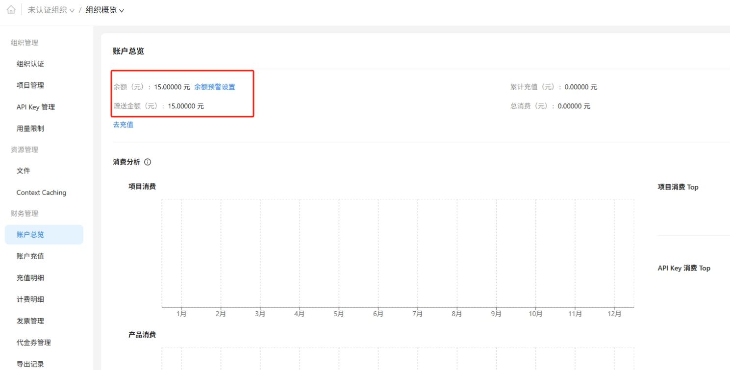Open the 组织概览 breadcrumb dropdown

[x=104, y=10]
